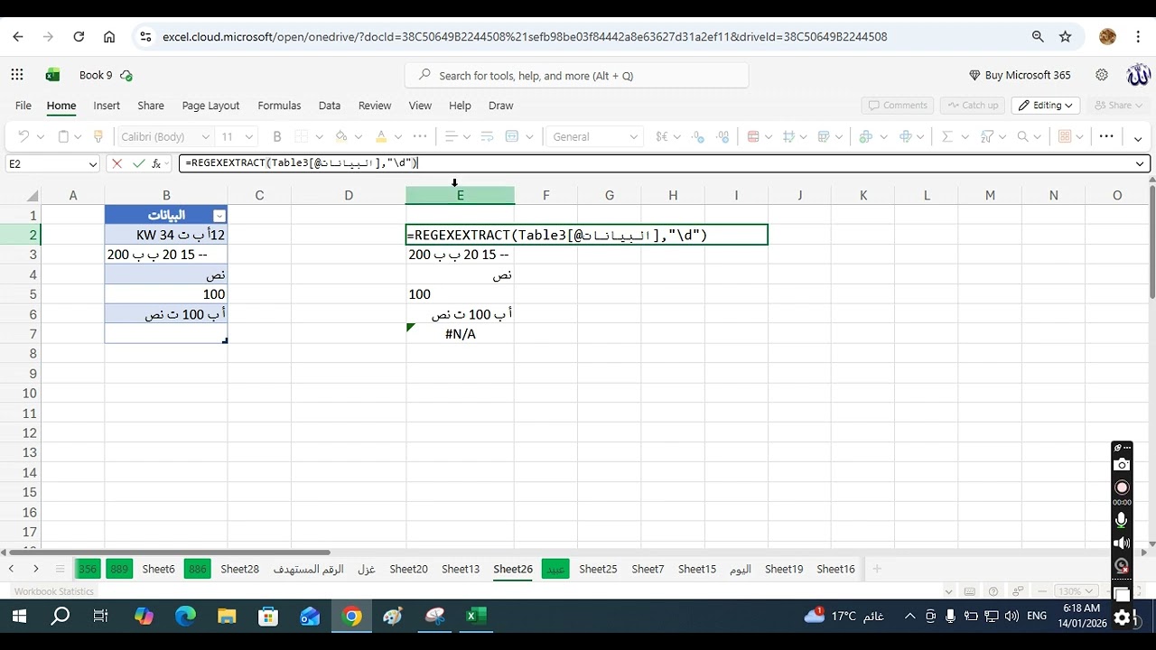Click the Merge cells icon
The image size is (1156, 650).
pos(512,136)
